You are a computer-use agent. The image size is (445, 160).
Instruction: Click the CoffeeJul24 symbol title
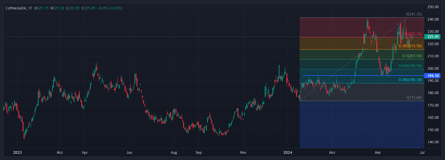pyautogui.click(x=16, y=8)
